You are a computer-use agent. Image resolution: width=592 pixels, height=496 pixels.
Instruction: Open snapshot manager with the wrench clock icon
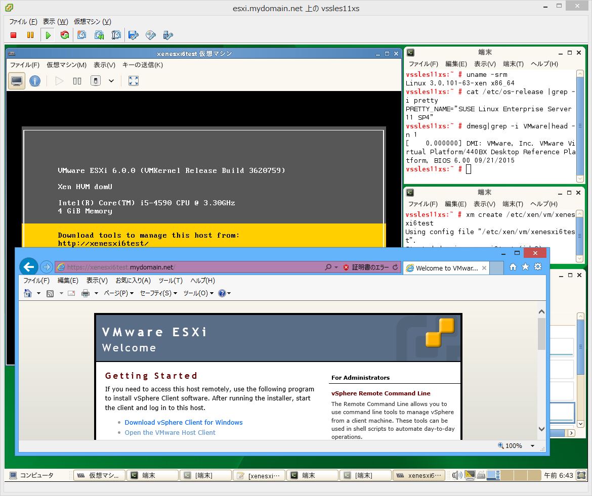(116, 35)
